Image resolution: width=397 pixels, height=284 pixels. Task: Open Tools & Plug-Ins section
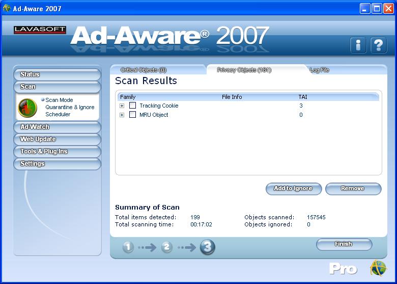pos(57,151)
